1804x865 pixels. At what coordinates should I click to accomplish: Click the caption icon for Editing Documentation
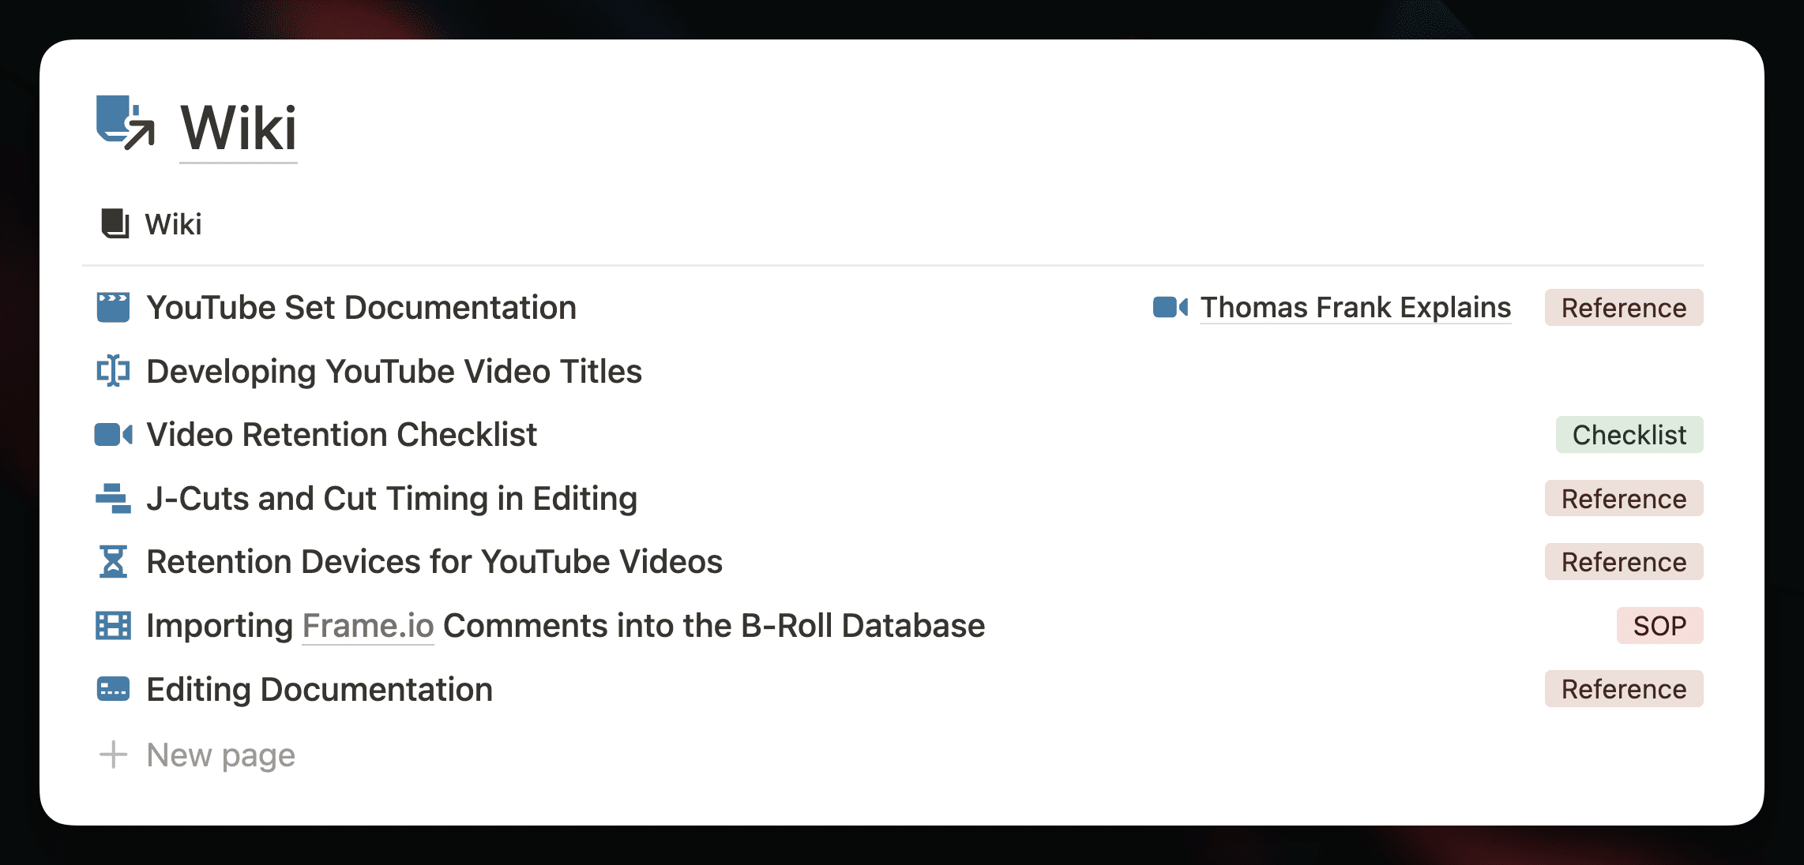point(113,689)
